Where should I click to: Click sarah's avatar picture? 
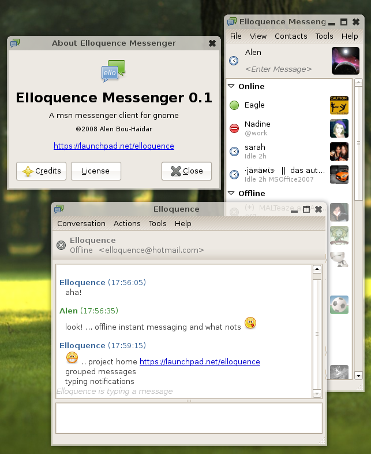(x=339, y=152)
